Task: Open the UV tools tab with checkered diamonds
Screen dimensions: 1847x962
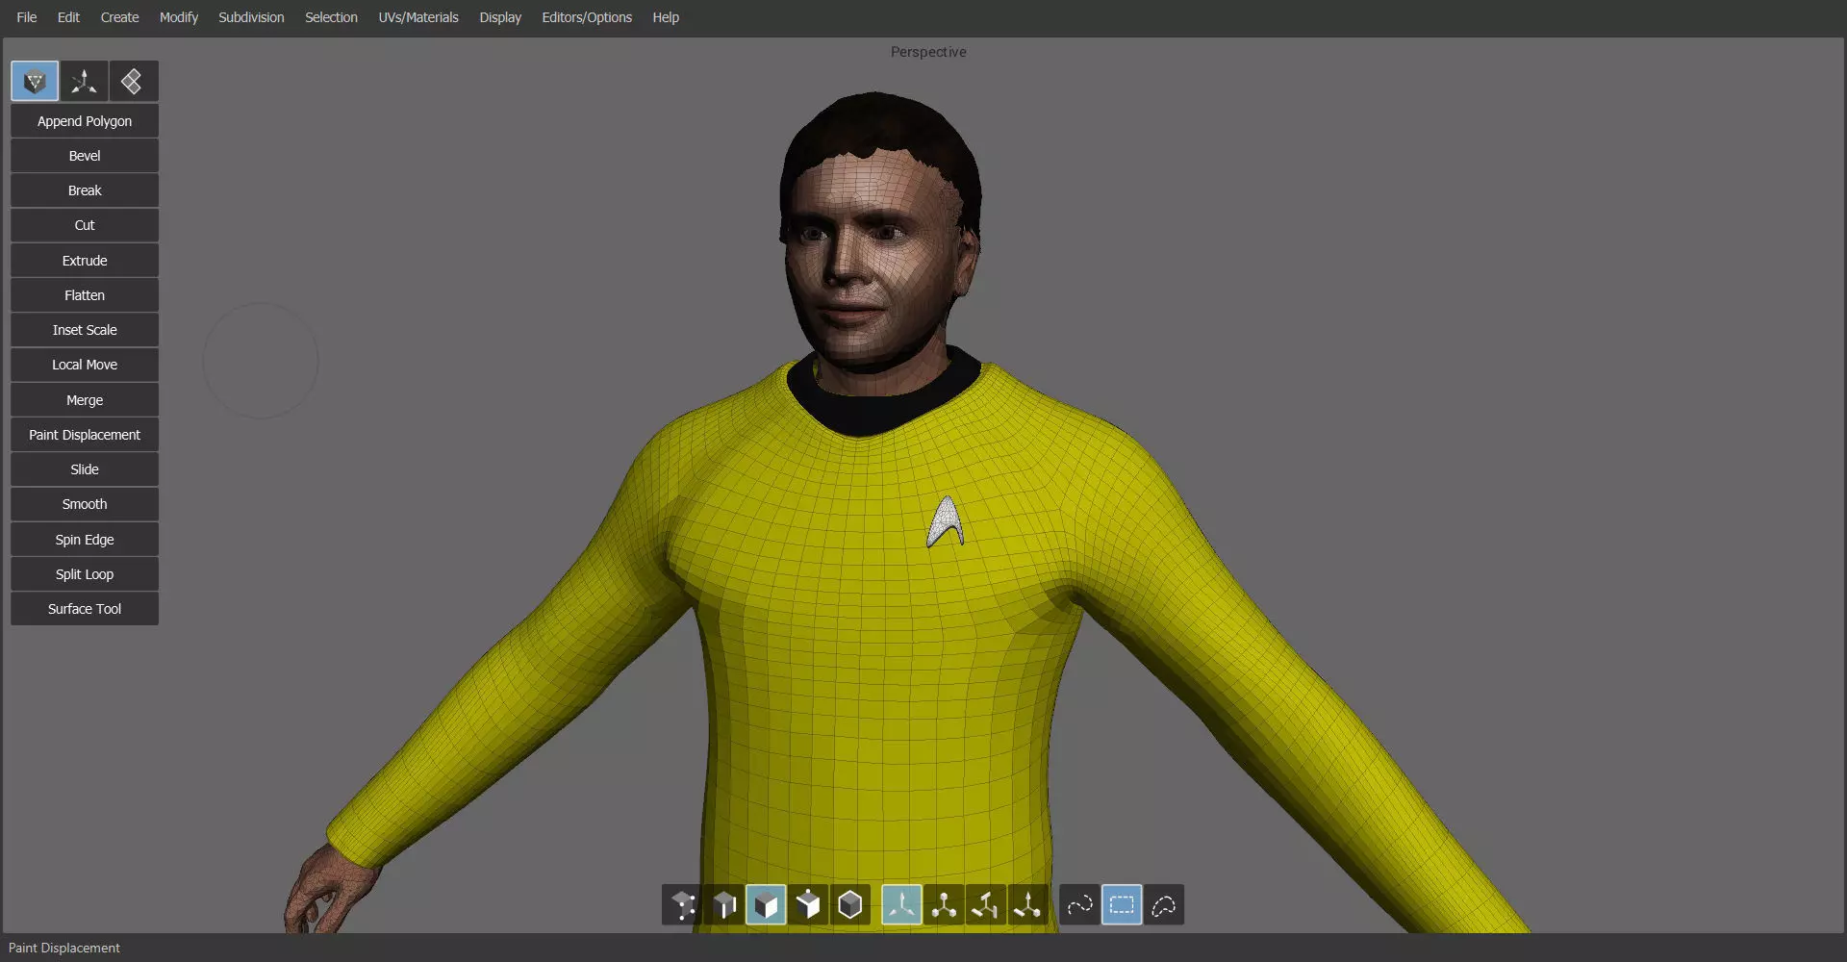Action: [133, 82]
